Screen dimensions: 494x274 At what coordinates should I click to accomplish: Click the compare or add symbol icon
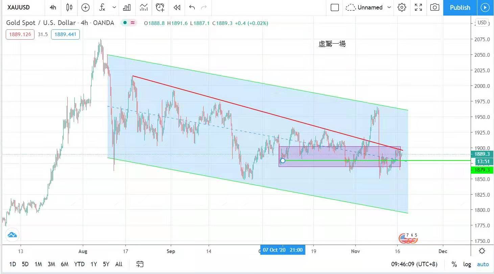[86, 7]
